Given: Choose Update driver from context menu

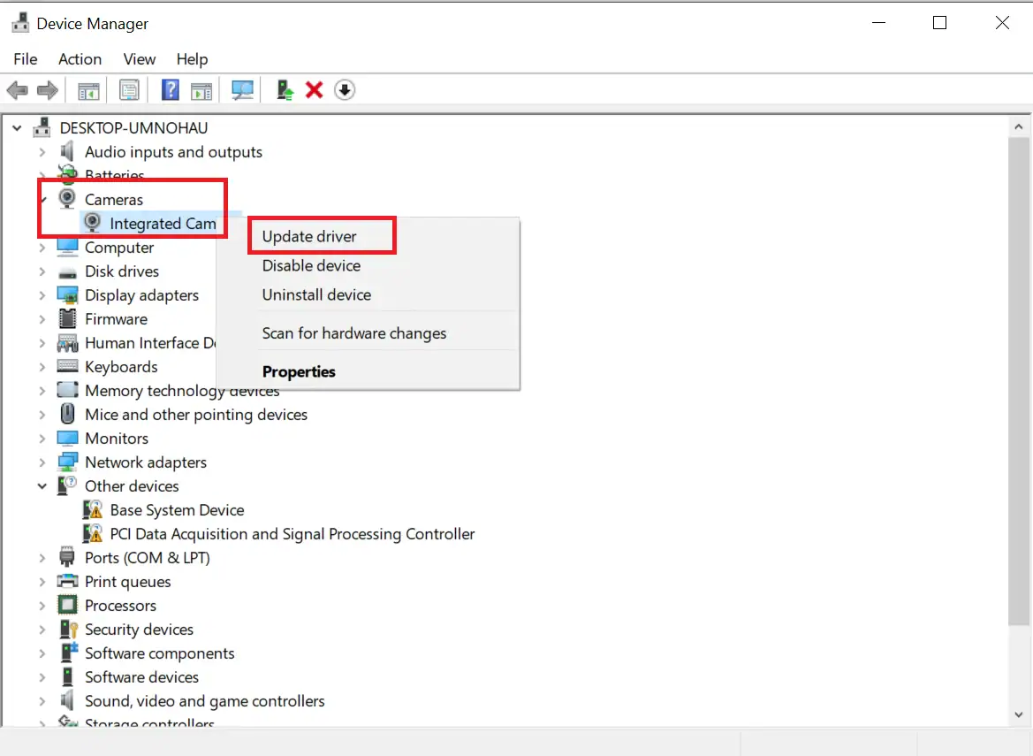Looking at the screenshot, I should [x=309, y=236].
